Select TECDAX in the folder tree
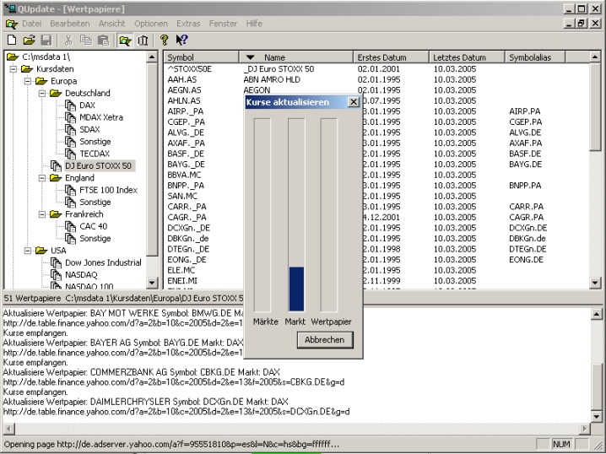606x454 pixels. 94,154
